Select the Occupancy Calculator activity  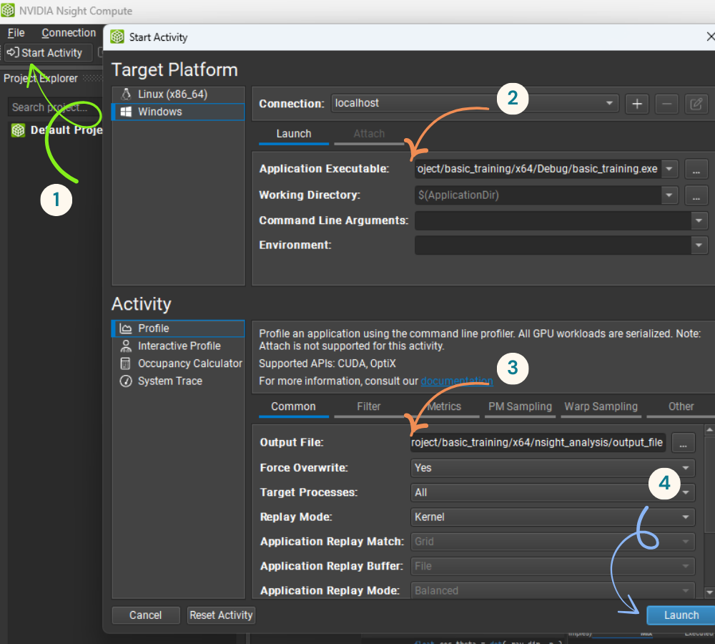(178, 364)
